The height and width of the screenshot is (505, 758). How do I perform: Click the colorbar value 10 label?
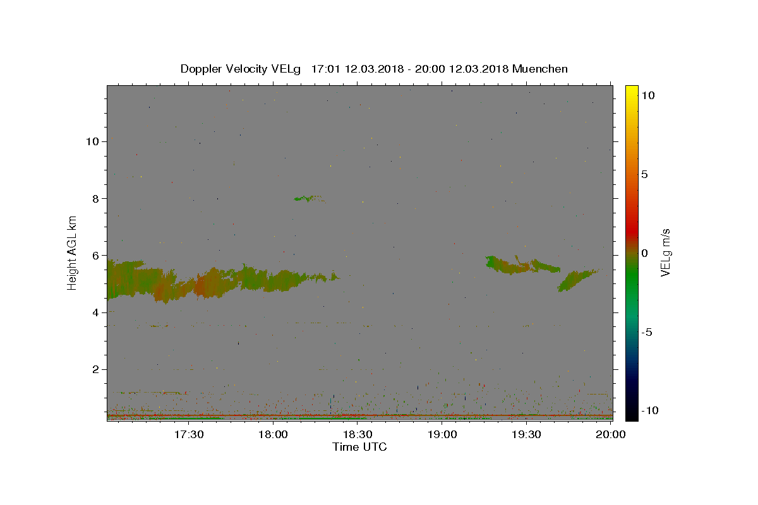coord(647,95)
